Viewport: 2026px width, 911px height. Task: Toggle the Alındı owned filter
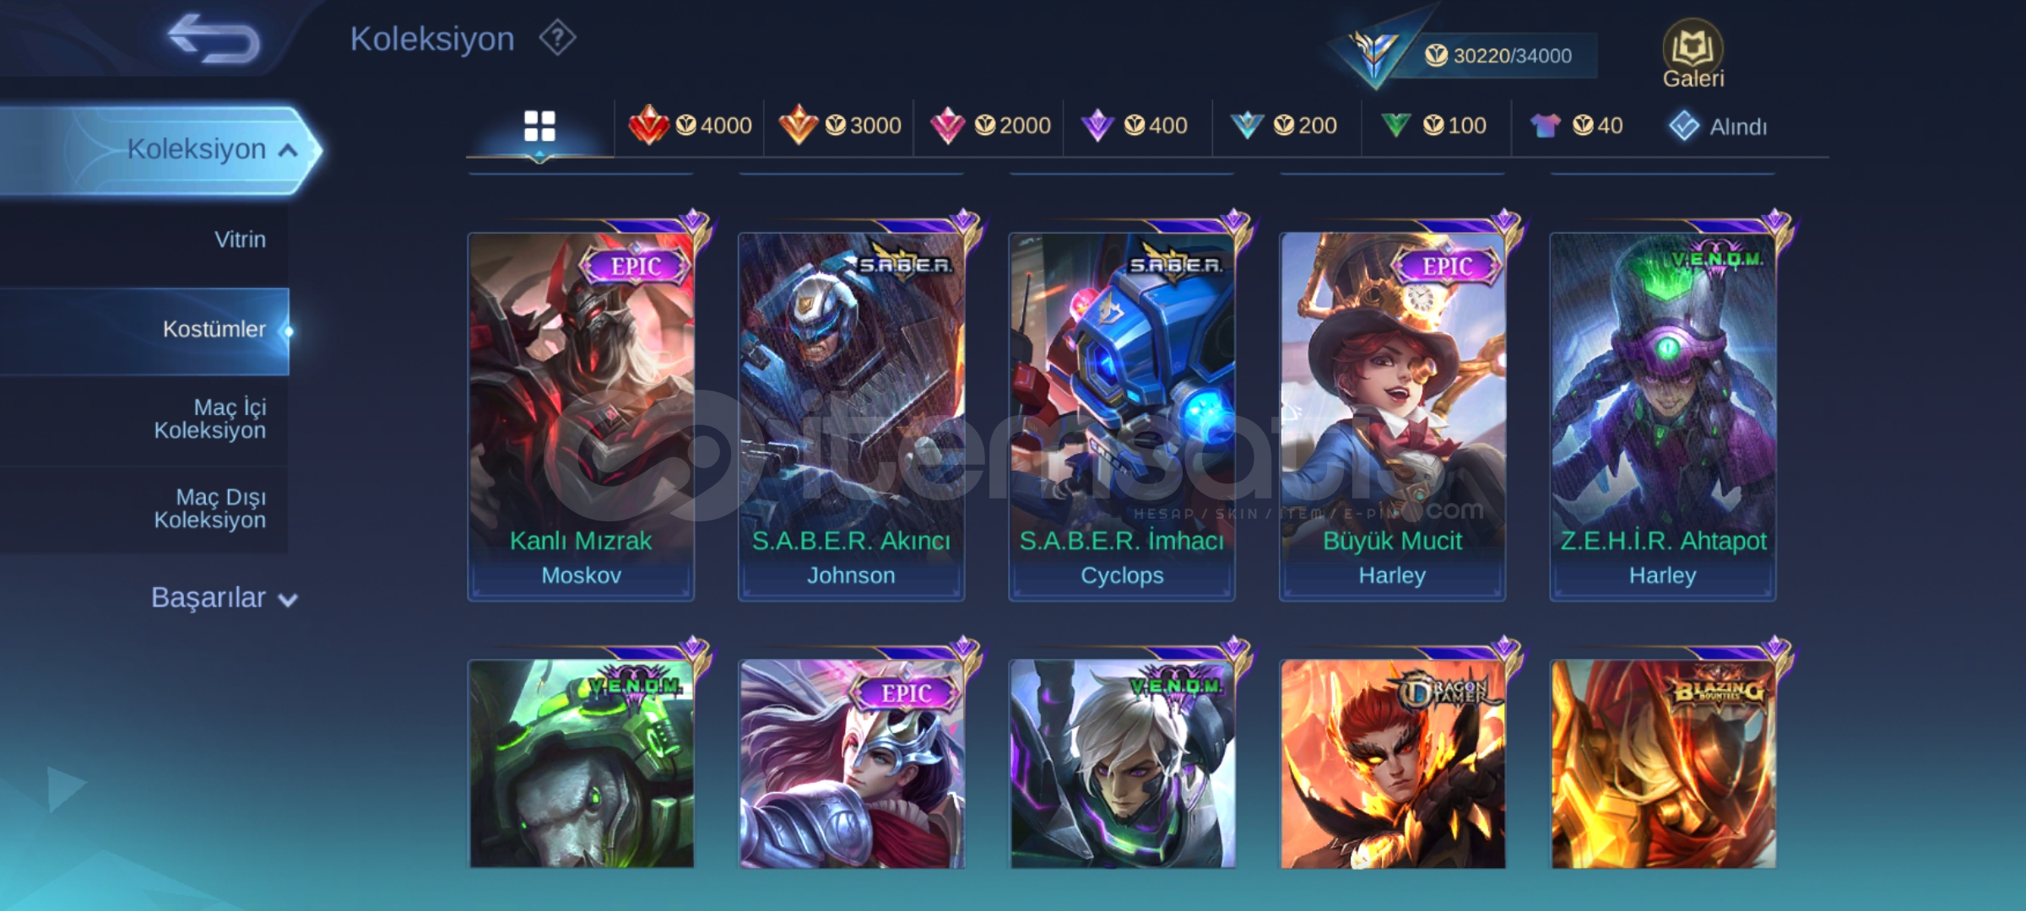point(1718,127)
